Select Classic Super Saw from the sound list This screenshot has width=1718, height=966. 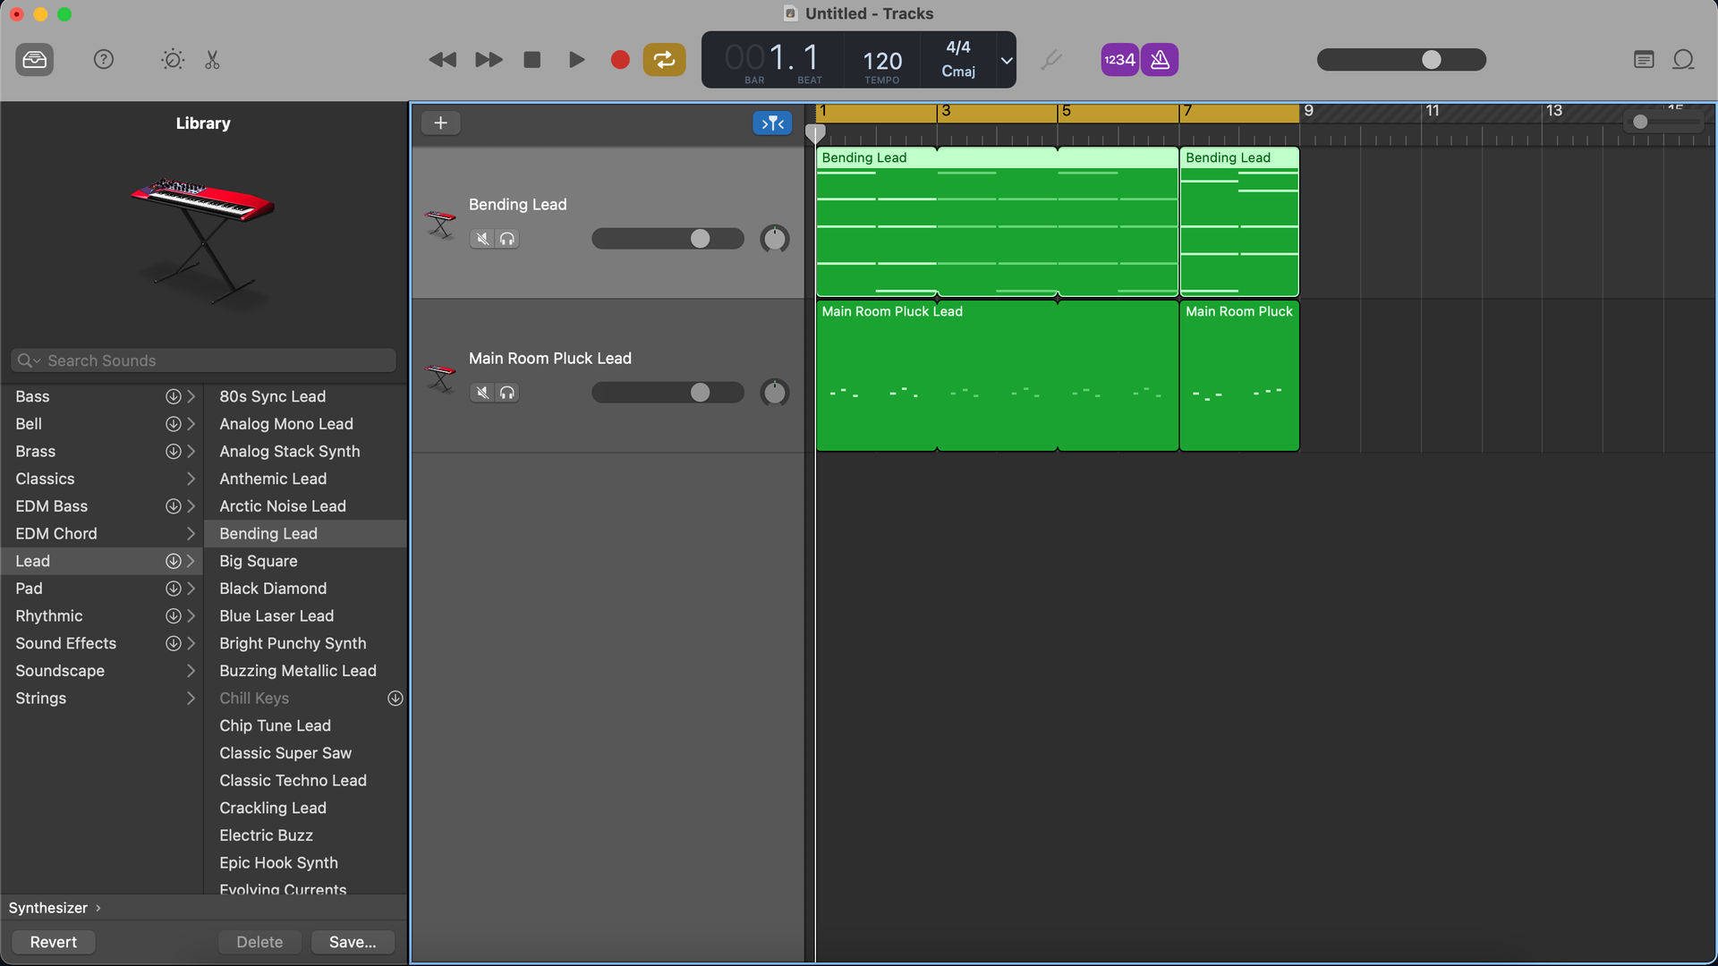pyautogui.click(x=285, y=753)
